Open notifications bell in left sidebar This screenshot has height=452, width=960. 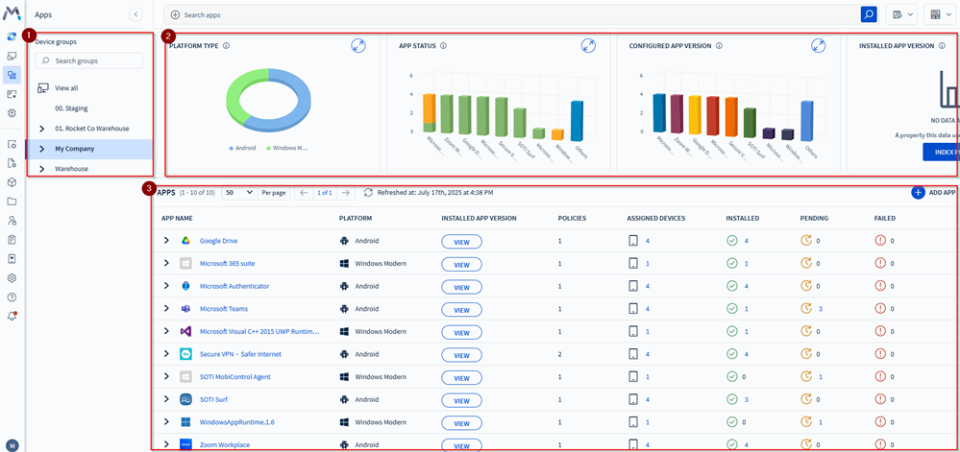point(12,316)
